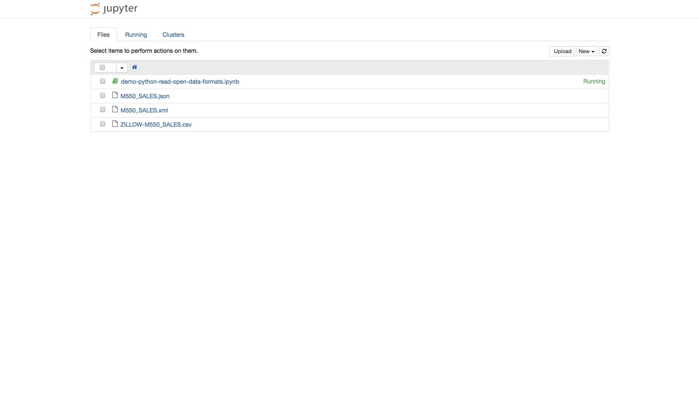This screenshot has width=699, height=393.
Task: Select checkbox for demo-python-read-open-data-formats.ipynb
Action: click(x=103, y=81)
